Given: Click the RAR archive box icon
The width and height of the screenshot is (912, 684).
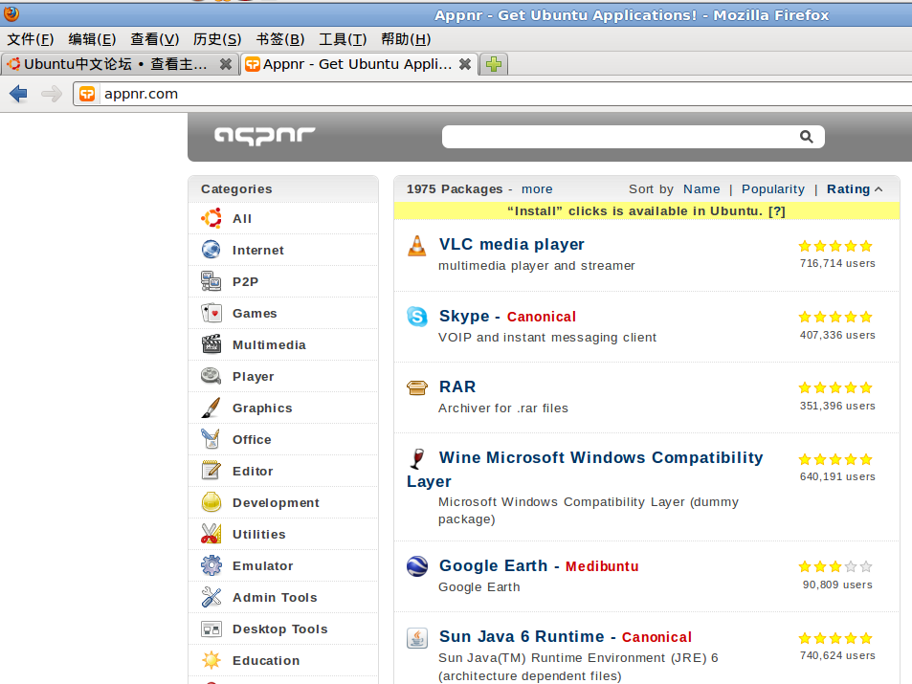Looking at the screenshot, I should point(417,387).
